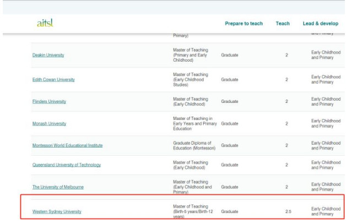This screenshot has height=224, width=346.
Task: Open The University of Melbourne link
Action: click(x=58, y=187)
